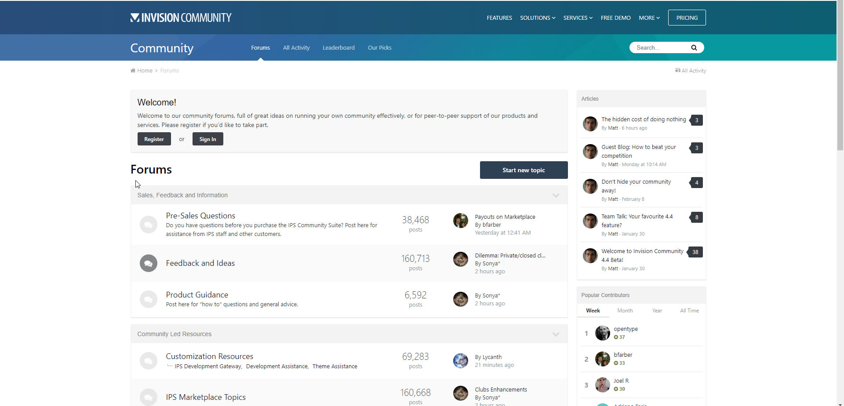Open the Customization Resources forum link

tap(210, 356)
